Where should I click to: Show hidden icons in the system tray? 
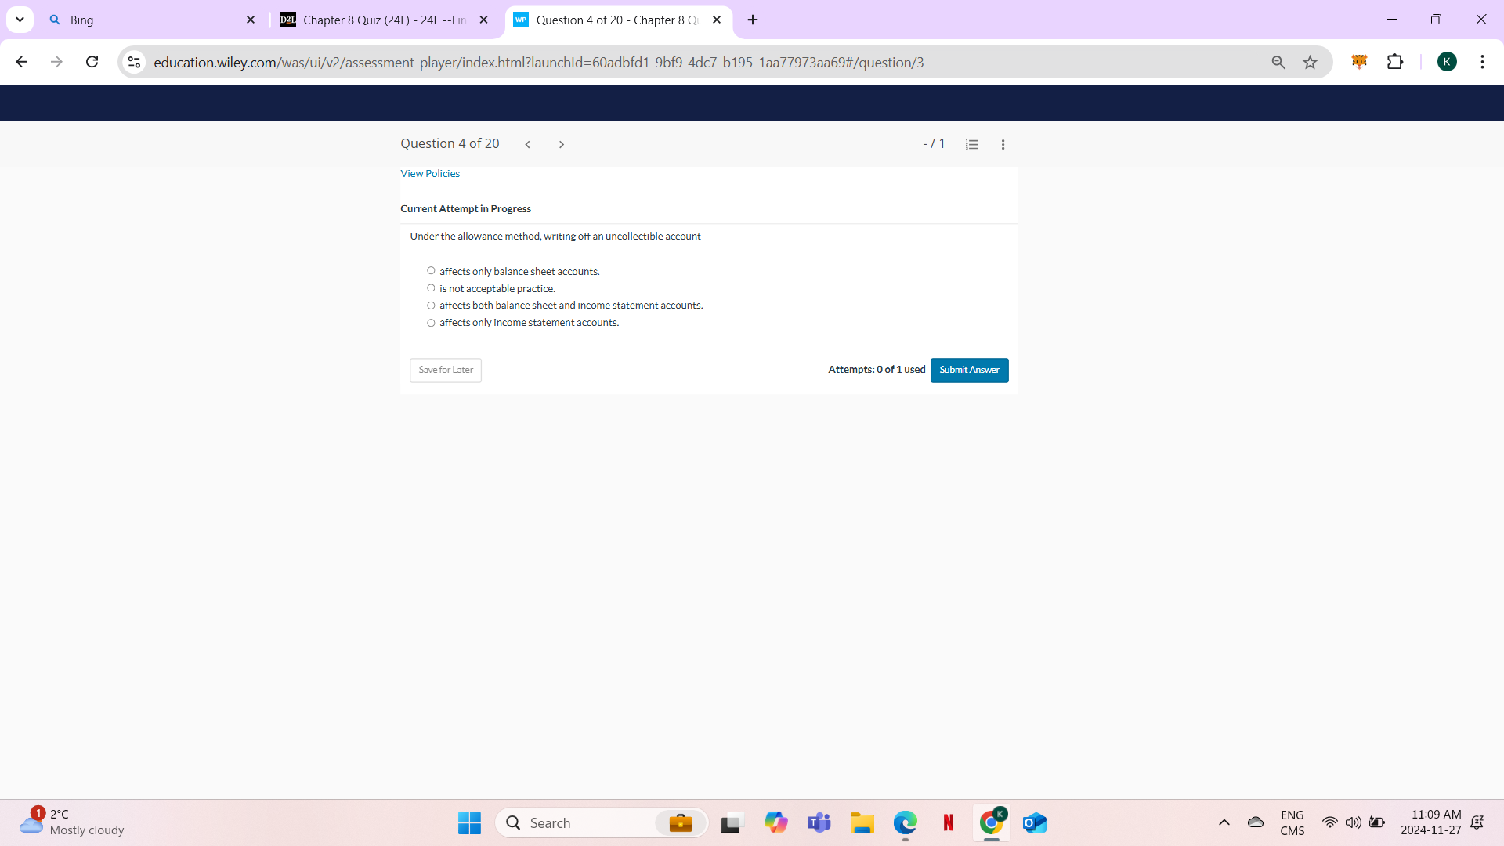[1224, 822]
